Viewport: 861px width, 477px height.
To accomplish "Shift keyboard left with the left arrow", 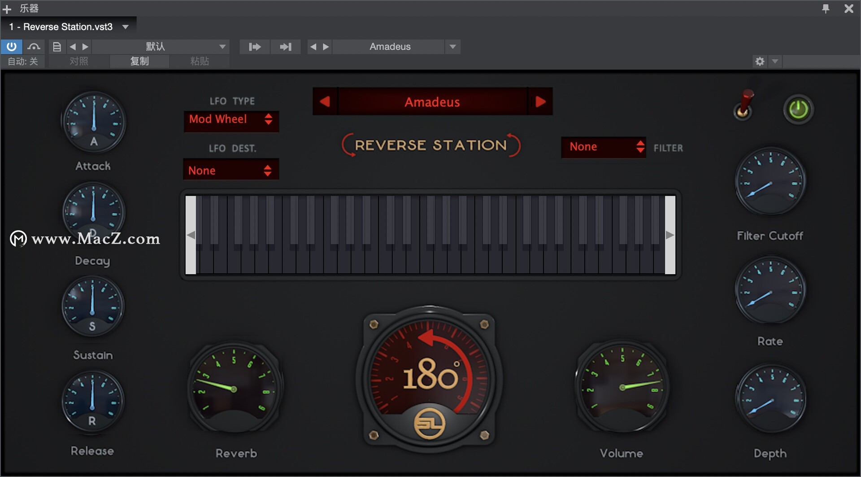I will pyautogui.click(x=191, y=235).
